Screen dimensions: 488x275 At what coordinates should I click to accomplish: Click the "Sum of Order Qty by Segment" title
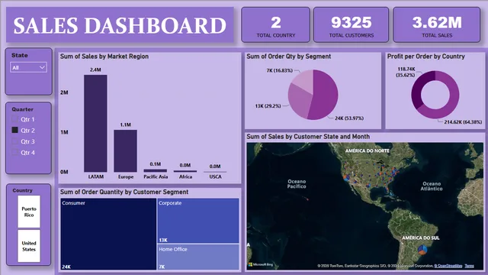pos(288,57)
